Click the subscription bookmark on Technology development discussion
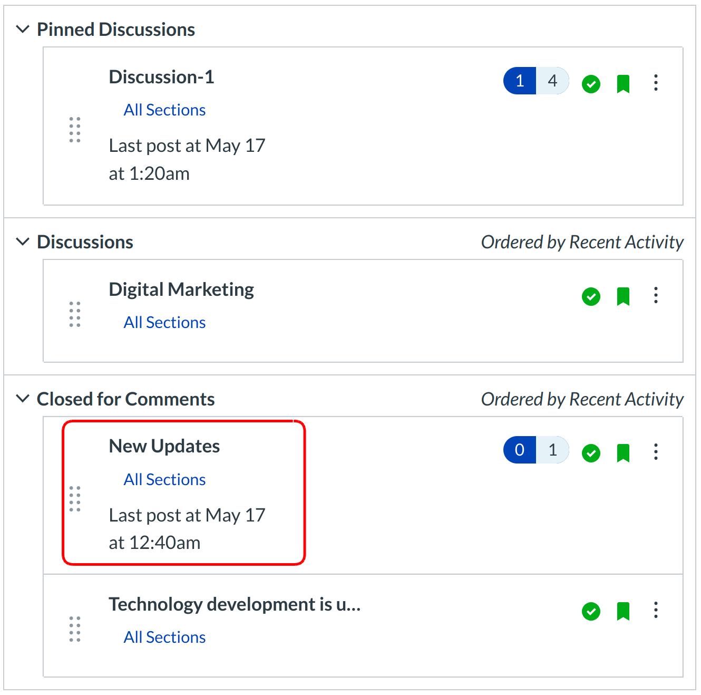The width and height of the screenshot is (701, 695). click(623, 611)
